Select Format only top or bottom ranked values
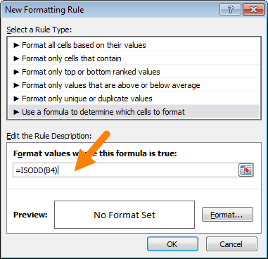The width and height of the screenshot is (268, 259). tap(134, 72)
